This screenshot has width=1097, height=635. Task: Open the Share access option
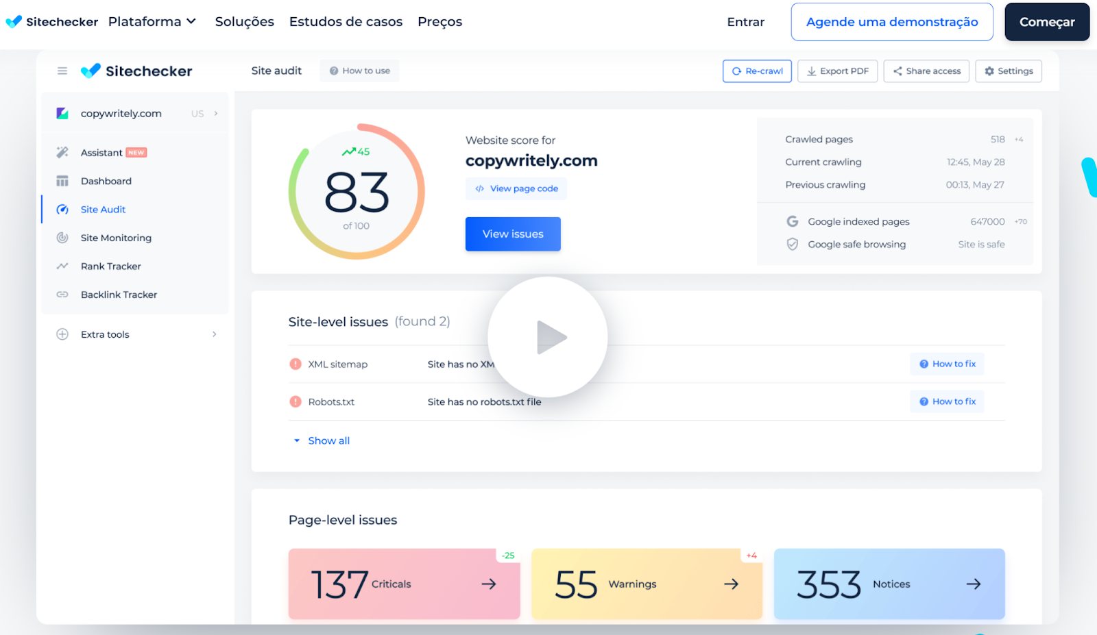(x=926, y=71)
